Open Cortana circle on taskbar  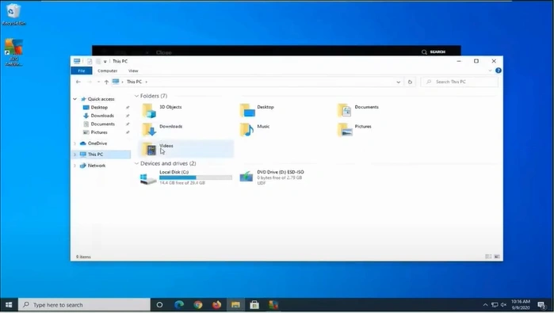point(159,304)
